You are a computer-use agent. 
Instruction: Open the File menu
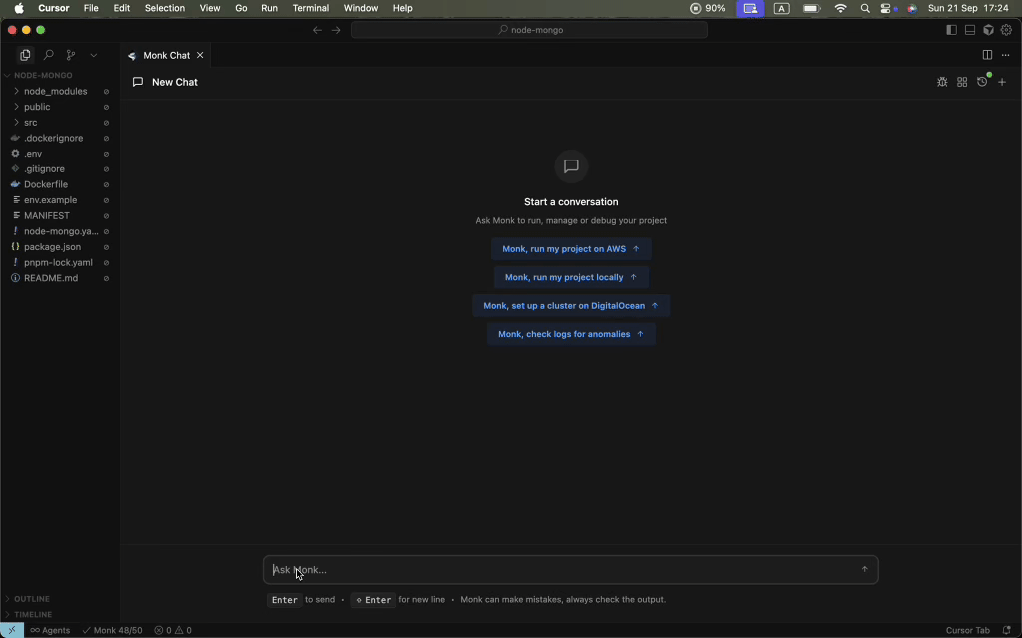pyautogui.click(x=91, y=8)
